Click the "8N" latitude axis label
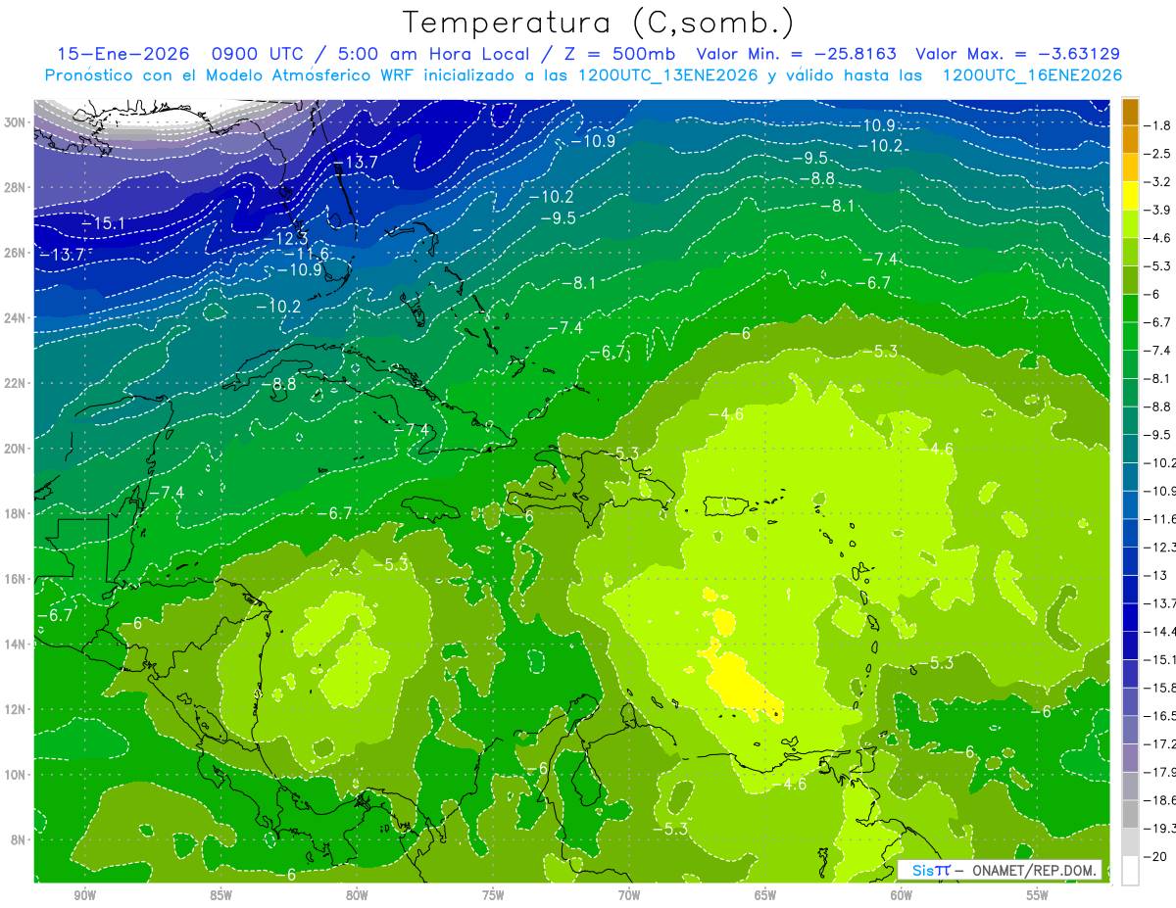 click(19, 839)
